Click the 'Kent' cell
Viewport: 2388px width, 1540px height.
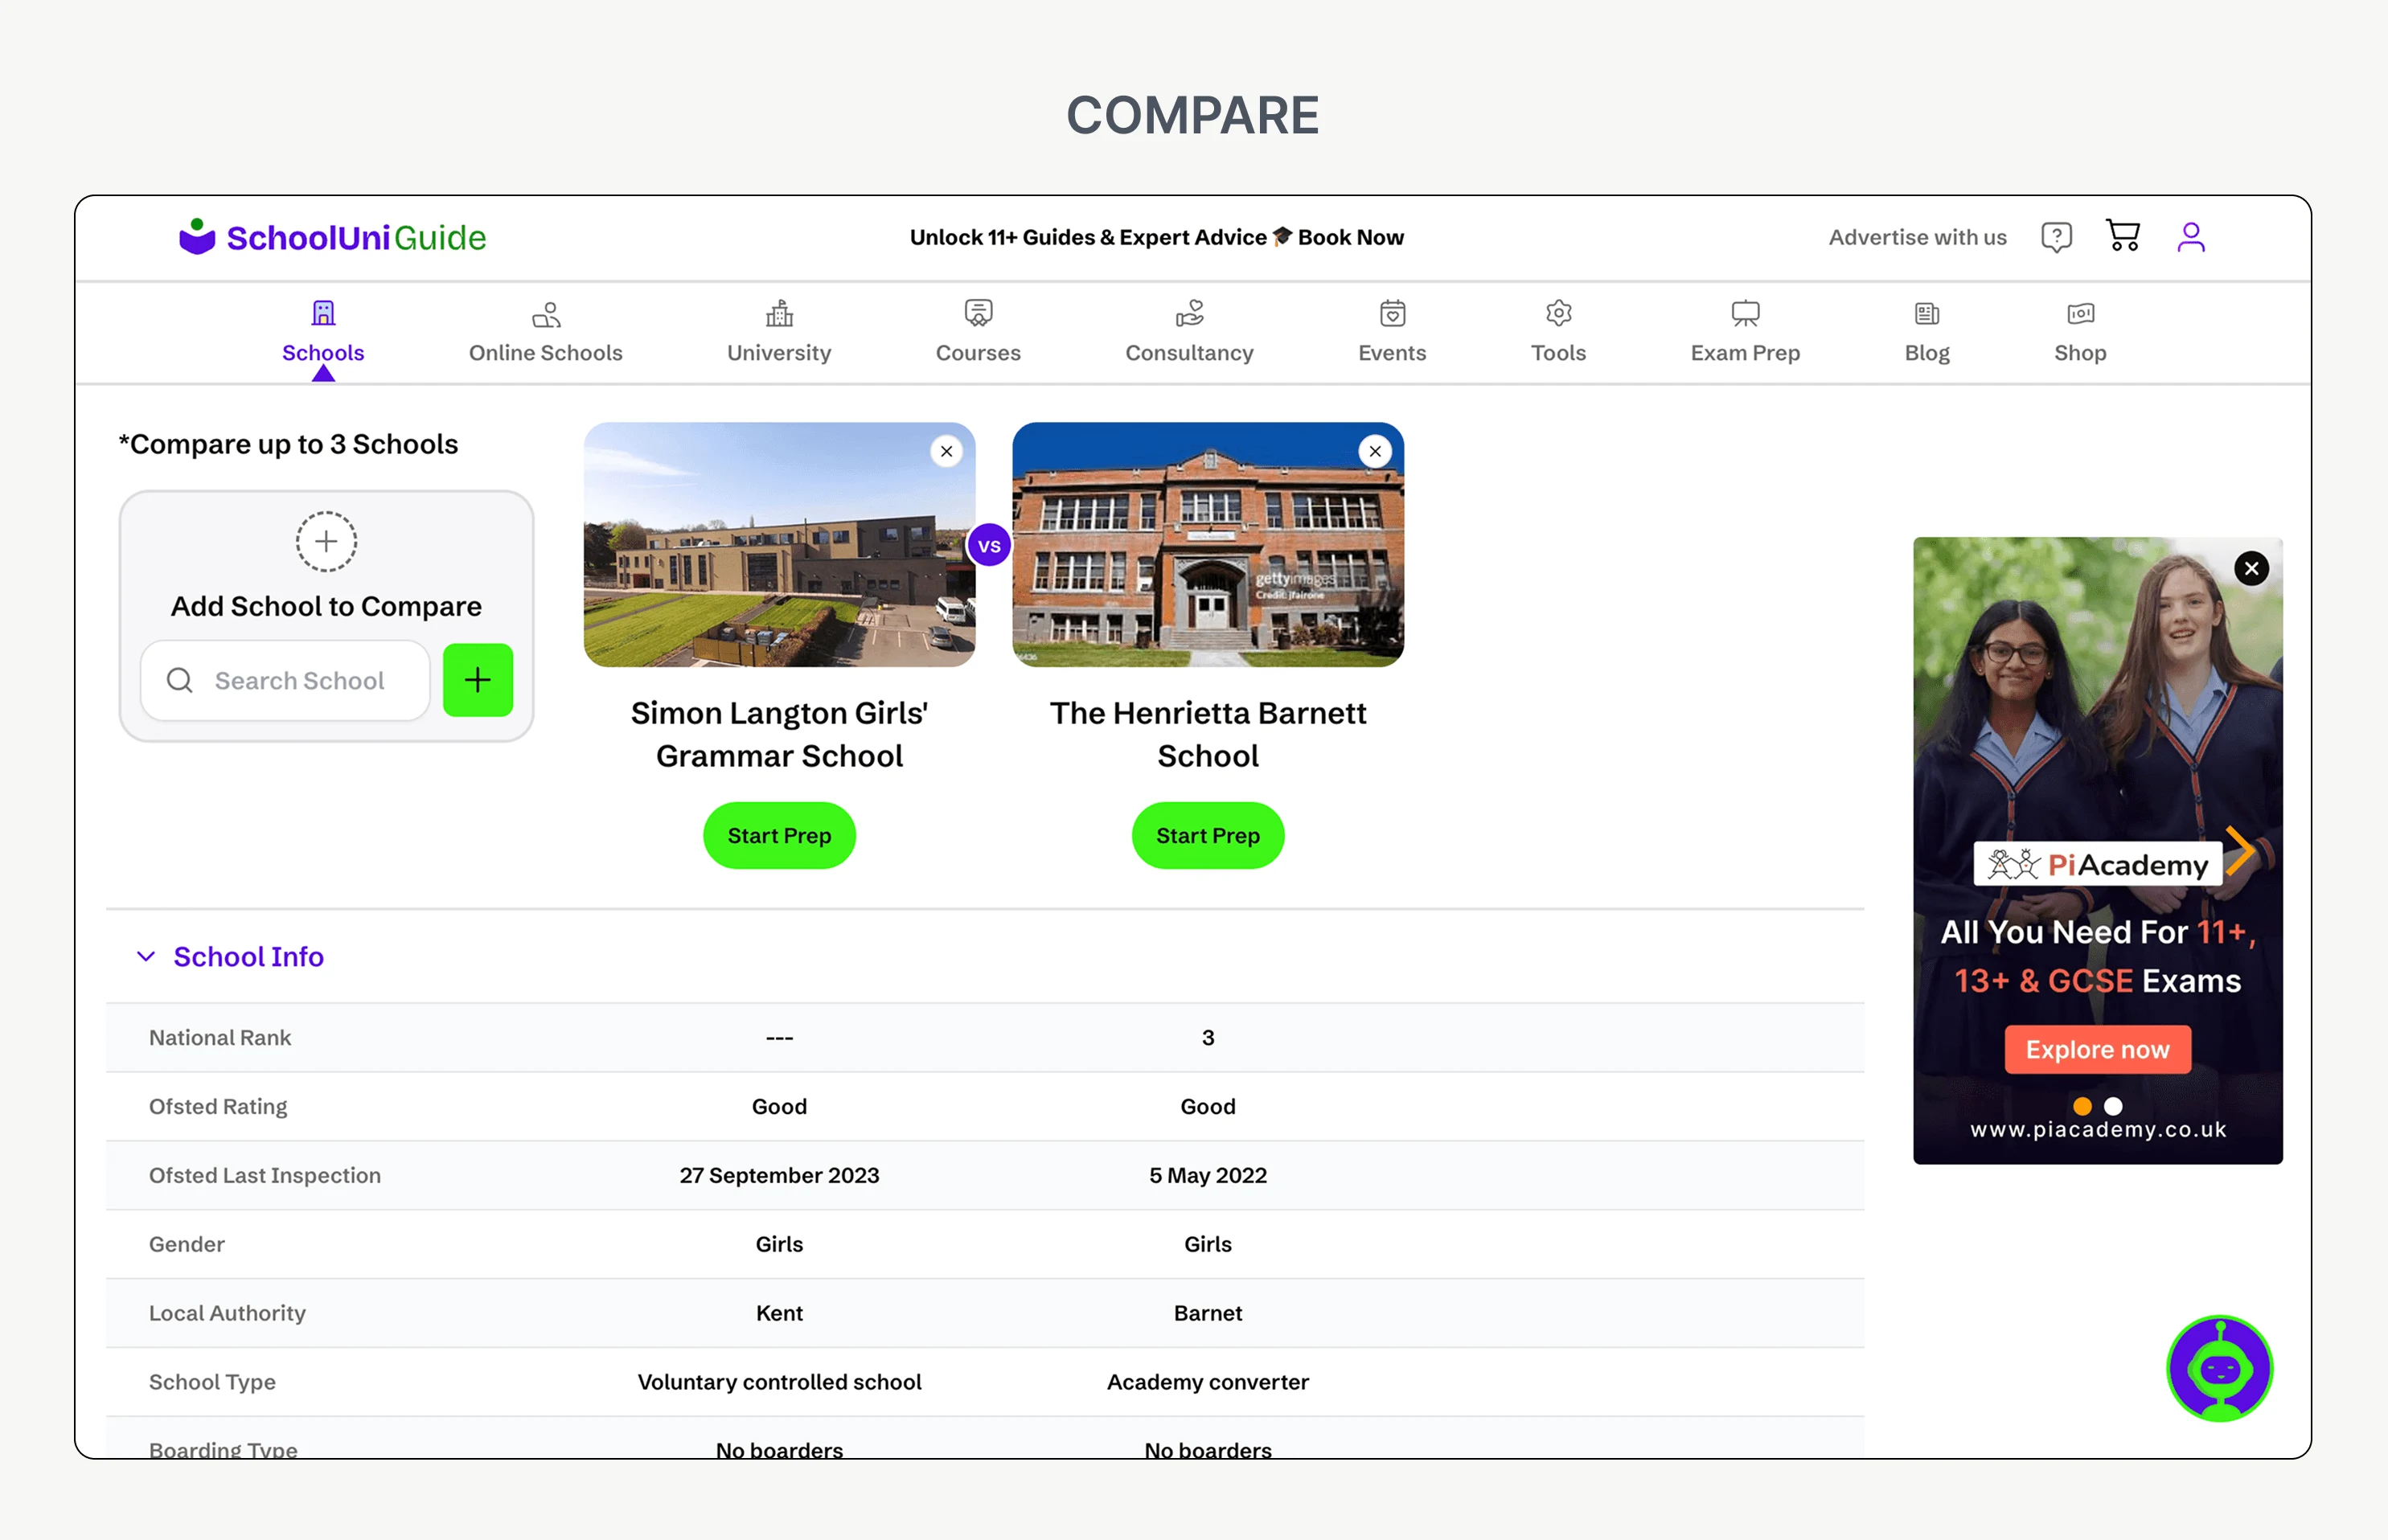click(779, 1314)
